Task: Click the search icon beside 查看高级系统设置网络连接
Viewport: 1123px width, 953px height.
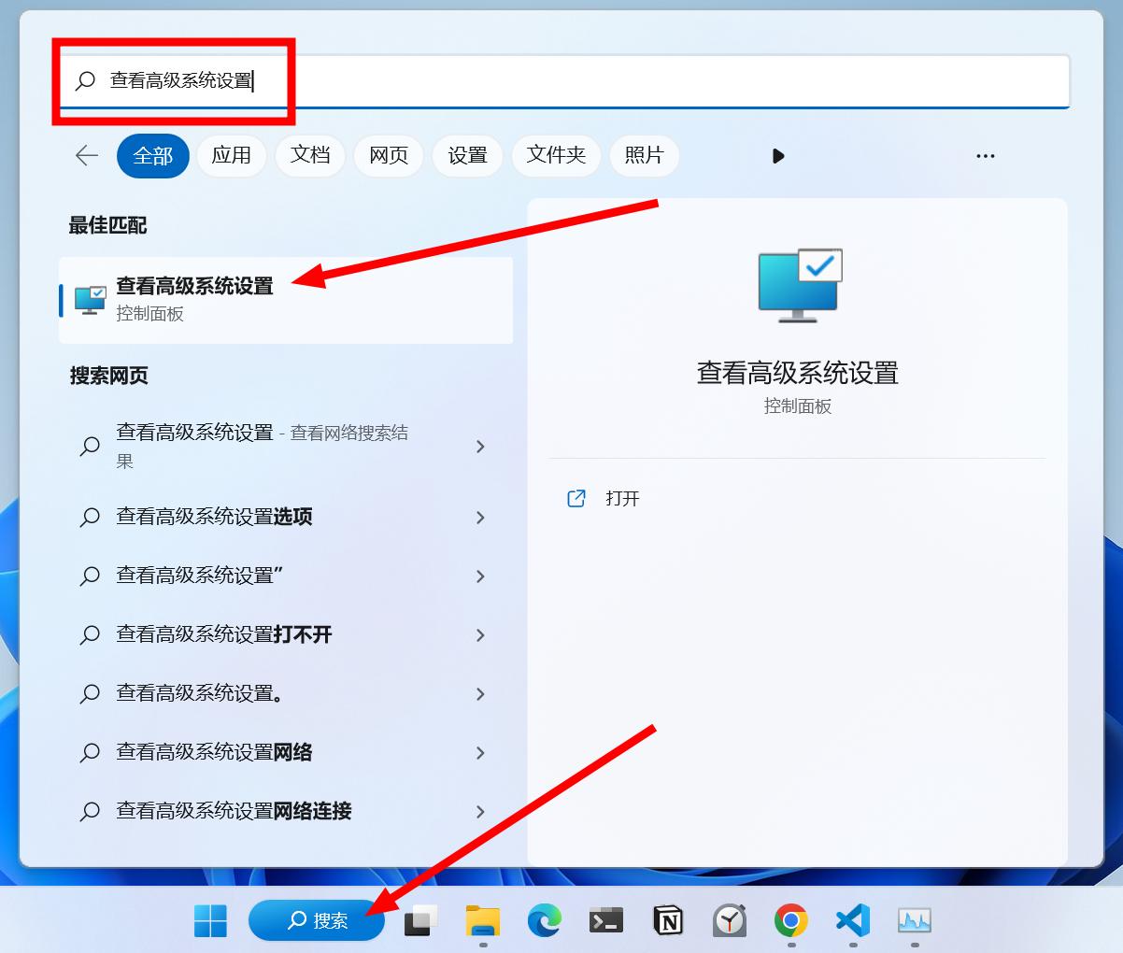Action: tap(90, 812)
